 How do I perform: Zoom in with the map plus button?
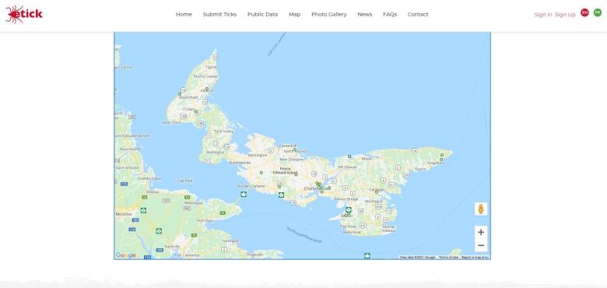click(481, 232)
